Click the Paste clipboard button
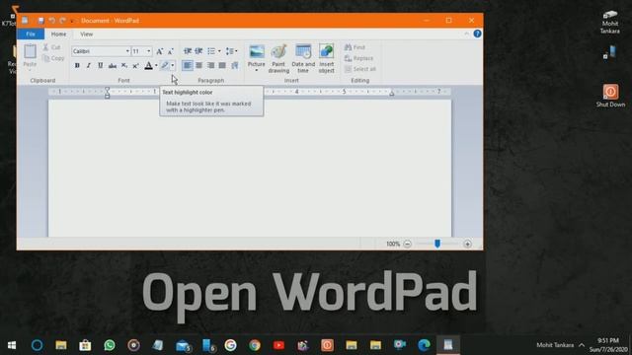 (x=30, y=57)
